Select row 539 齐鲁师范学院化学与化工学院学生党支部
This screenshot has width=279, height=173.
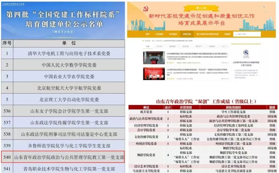(x=63, y=145)
